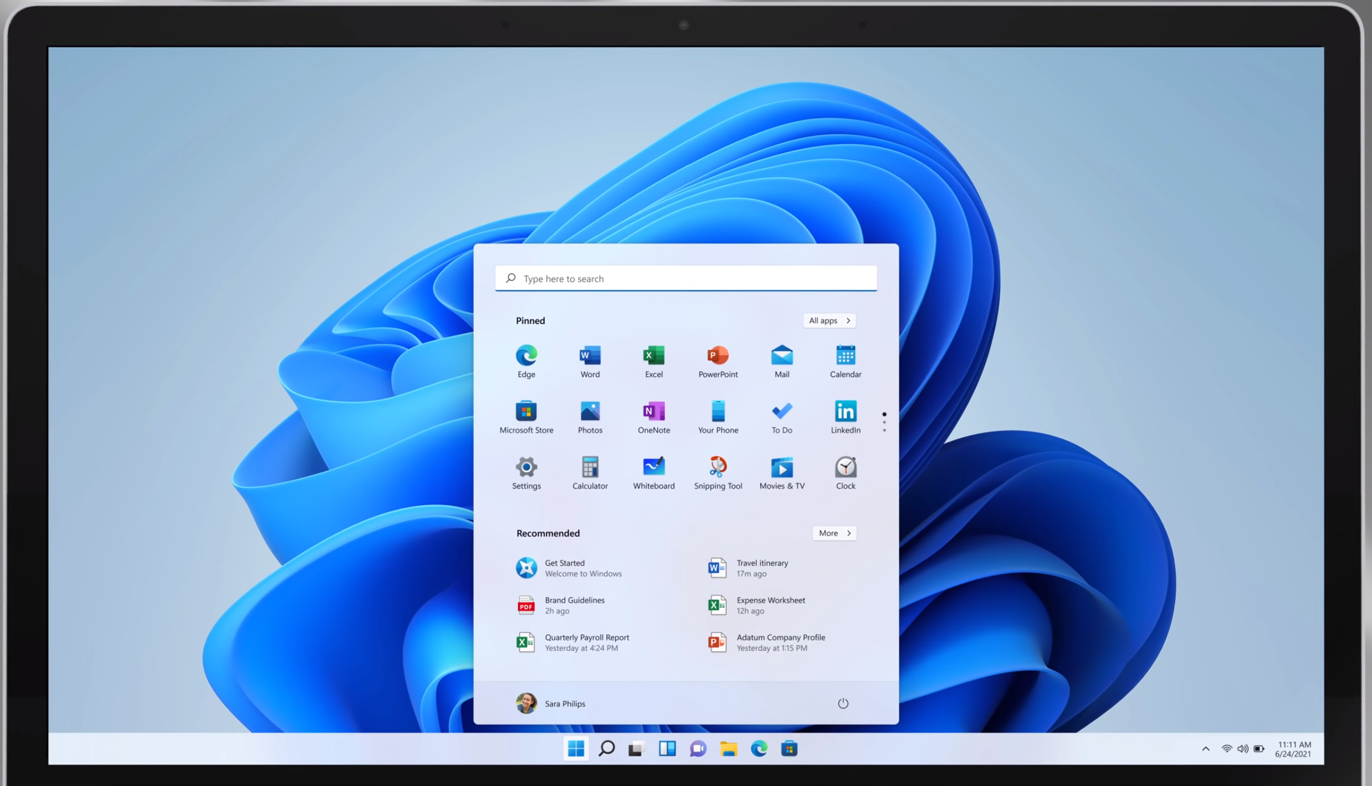Expand hidden system tray icons

pos(1205,748)
